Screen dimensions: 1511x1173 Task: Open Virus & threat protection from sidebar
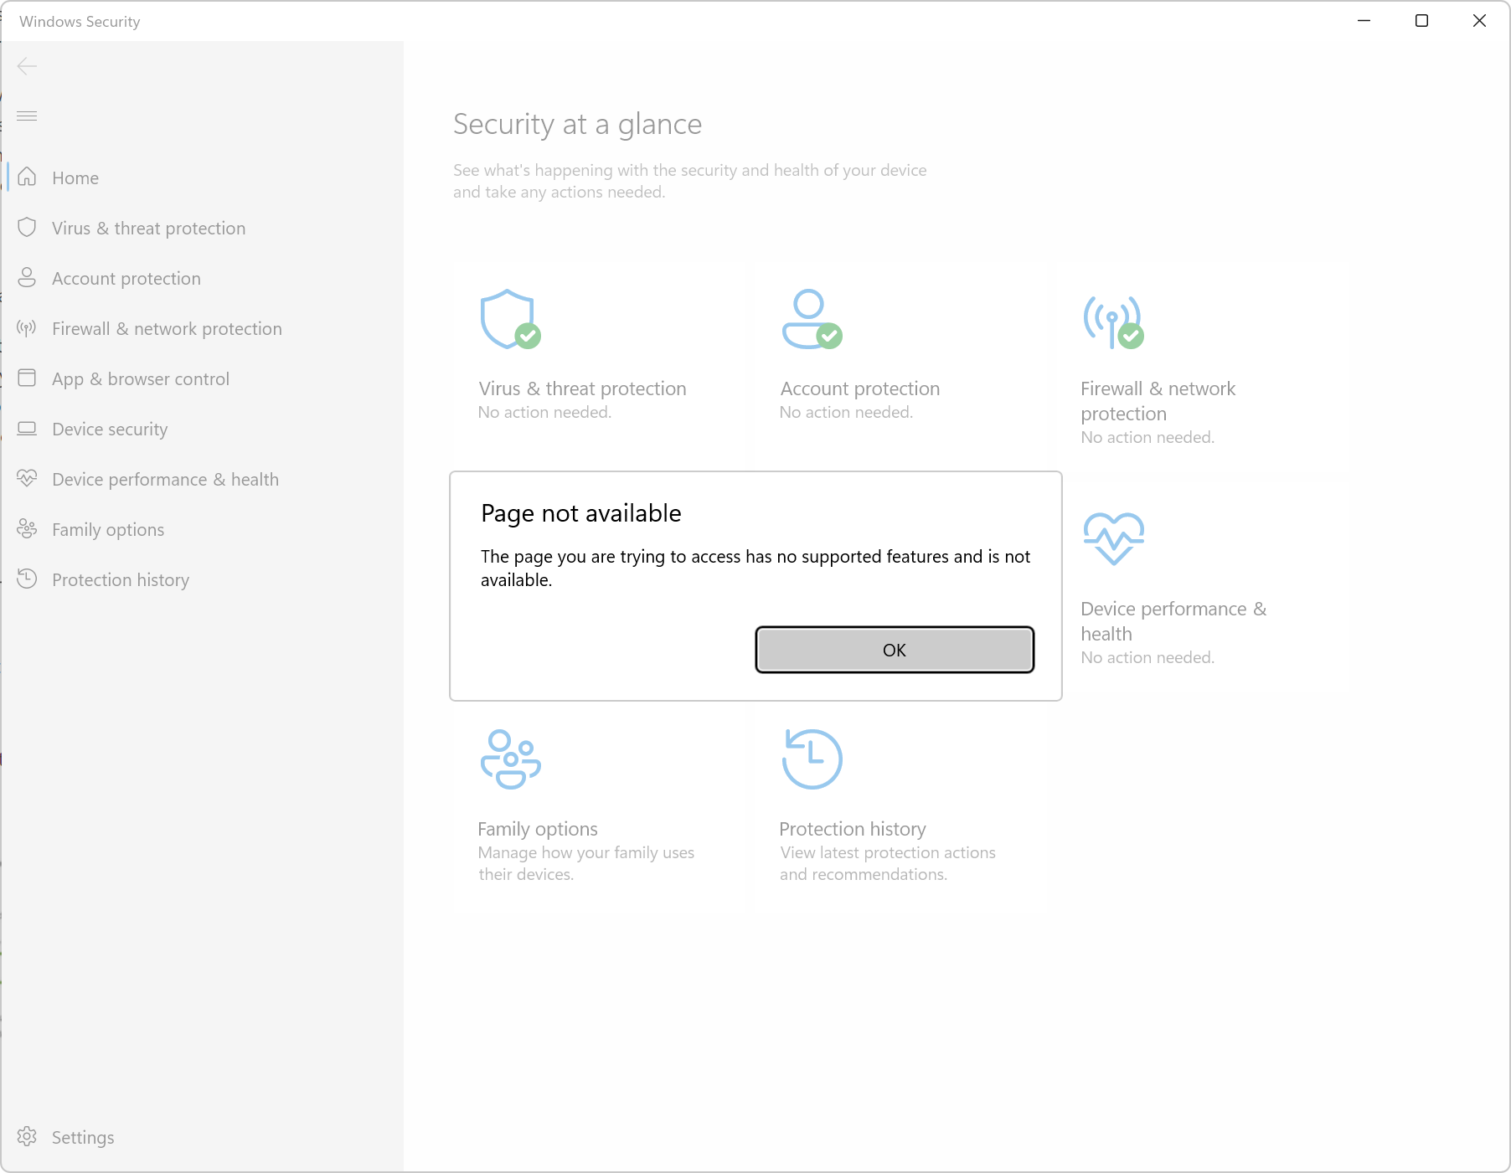[148, 228]
